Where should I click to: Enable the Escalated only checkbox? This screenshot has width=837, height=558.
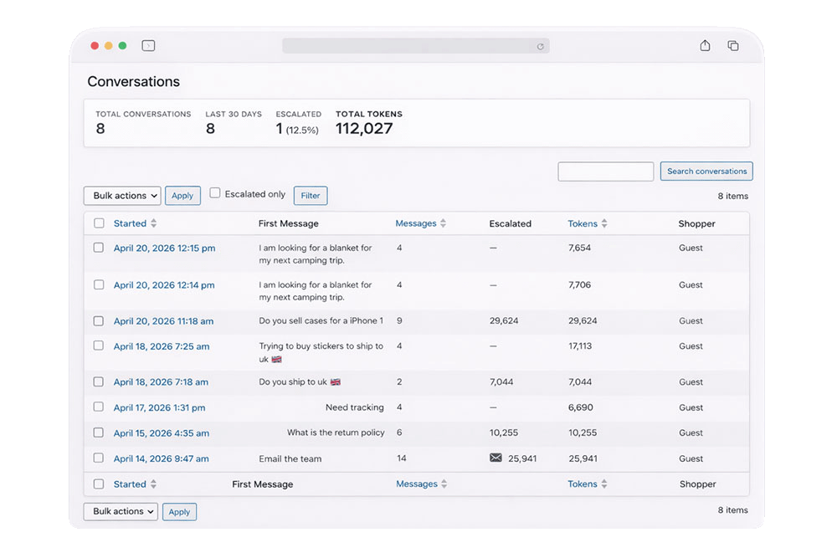(x=214, y=193)
